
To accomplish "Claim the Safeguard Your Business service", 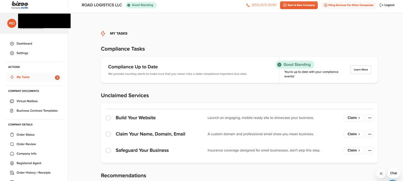I will [x=354, y=151].
